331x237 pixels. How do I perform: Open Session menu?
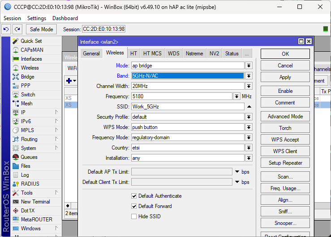[x=12, y=18]
